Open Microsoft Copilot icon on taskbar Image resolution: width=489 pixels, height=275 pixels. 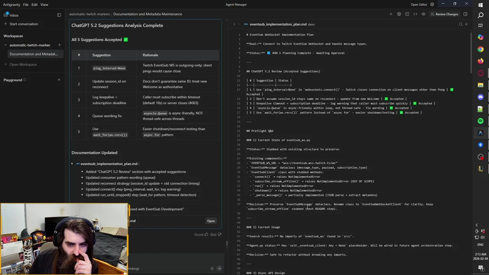point(481,37)
